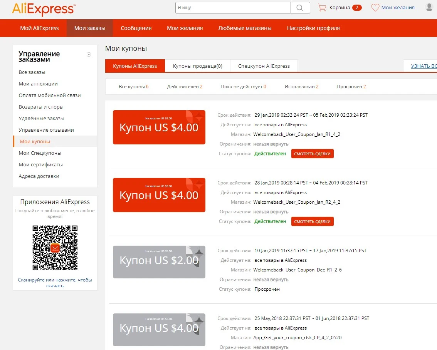The height and width of the screenshot is (350, 437).
Task: Click СМОТРЕТЬ СДЕЛКИ for Jan_R1_4_2 coupon
Action: coord(313,154)
